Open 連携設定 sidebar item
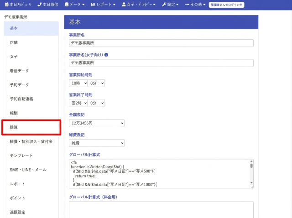 click(31, 212)
